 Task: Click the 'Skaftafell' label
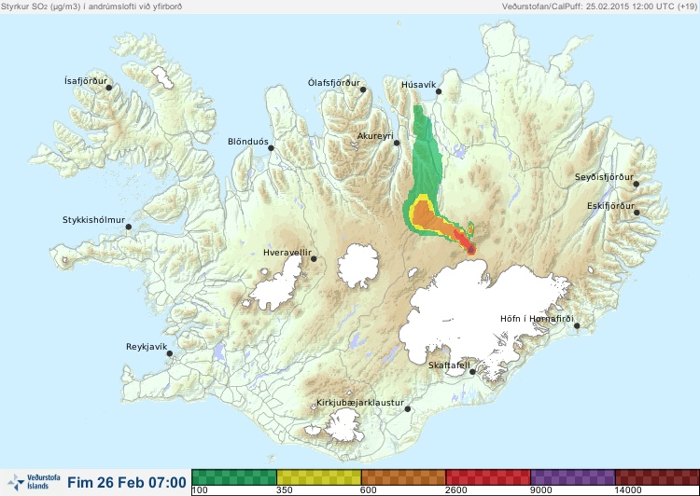pyautogui.click(x=449, y=365)
